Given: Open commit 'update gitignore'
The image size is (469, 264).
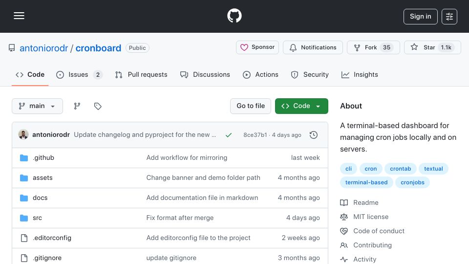Looking at the screenshot, I should (171, 258).
